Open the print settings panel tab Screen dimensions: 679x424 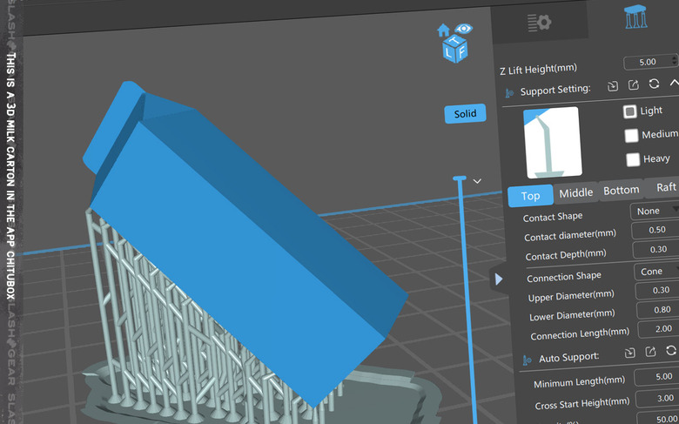tap(539, 23)
